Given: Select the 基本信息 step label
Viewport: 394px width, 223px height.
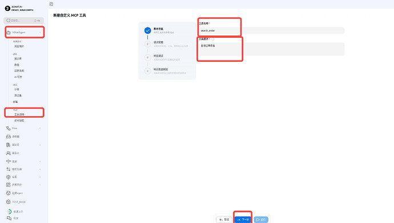Looking at the screenshot, I should (158, 29).
